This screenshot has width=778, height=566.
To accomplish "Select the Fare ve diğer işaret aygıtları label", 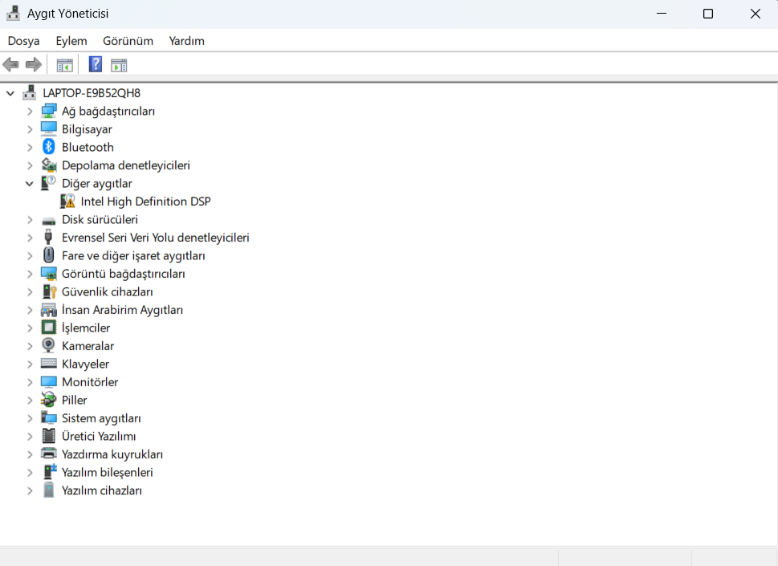I will point(133,255).
